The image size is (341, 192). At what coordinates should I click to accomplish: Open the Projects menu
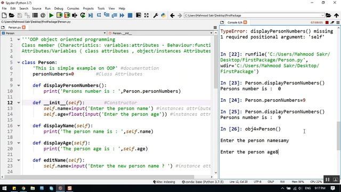[88, 9]
